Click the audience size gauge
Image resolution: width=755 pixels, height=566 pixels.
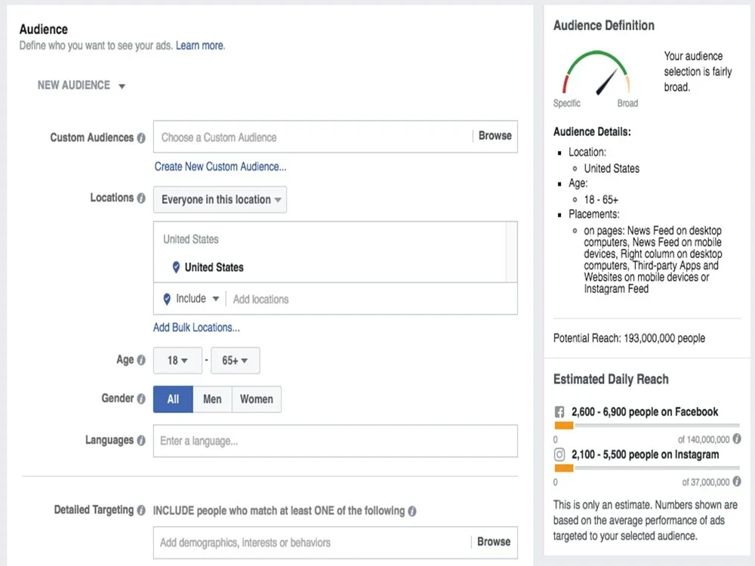point(596,72)
